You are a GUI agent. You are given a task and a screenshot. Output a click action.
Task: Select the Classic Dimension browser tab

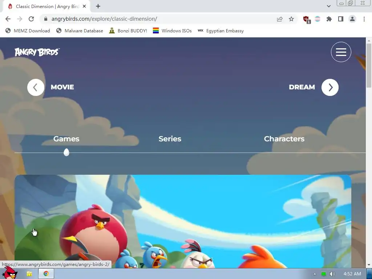click(46, 7)
